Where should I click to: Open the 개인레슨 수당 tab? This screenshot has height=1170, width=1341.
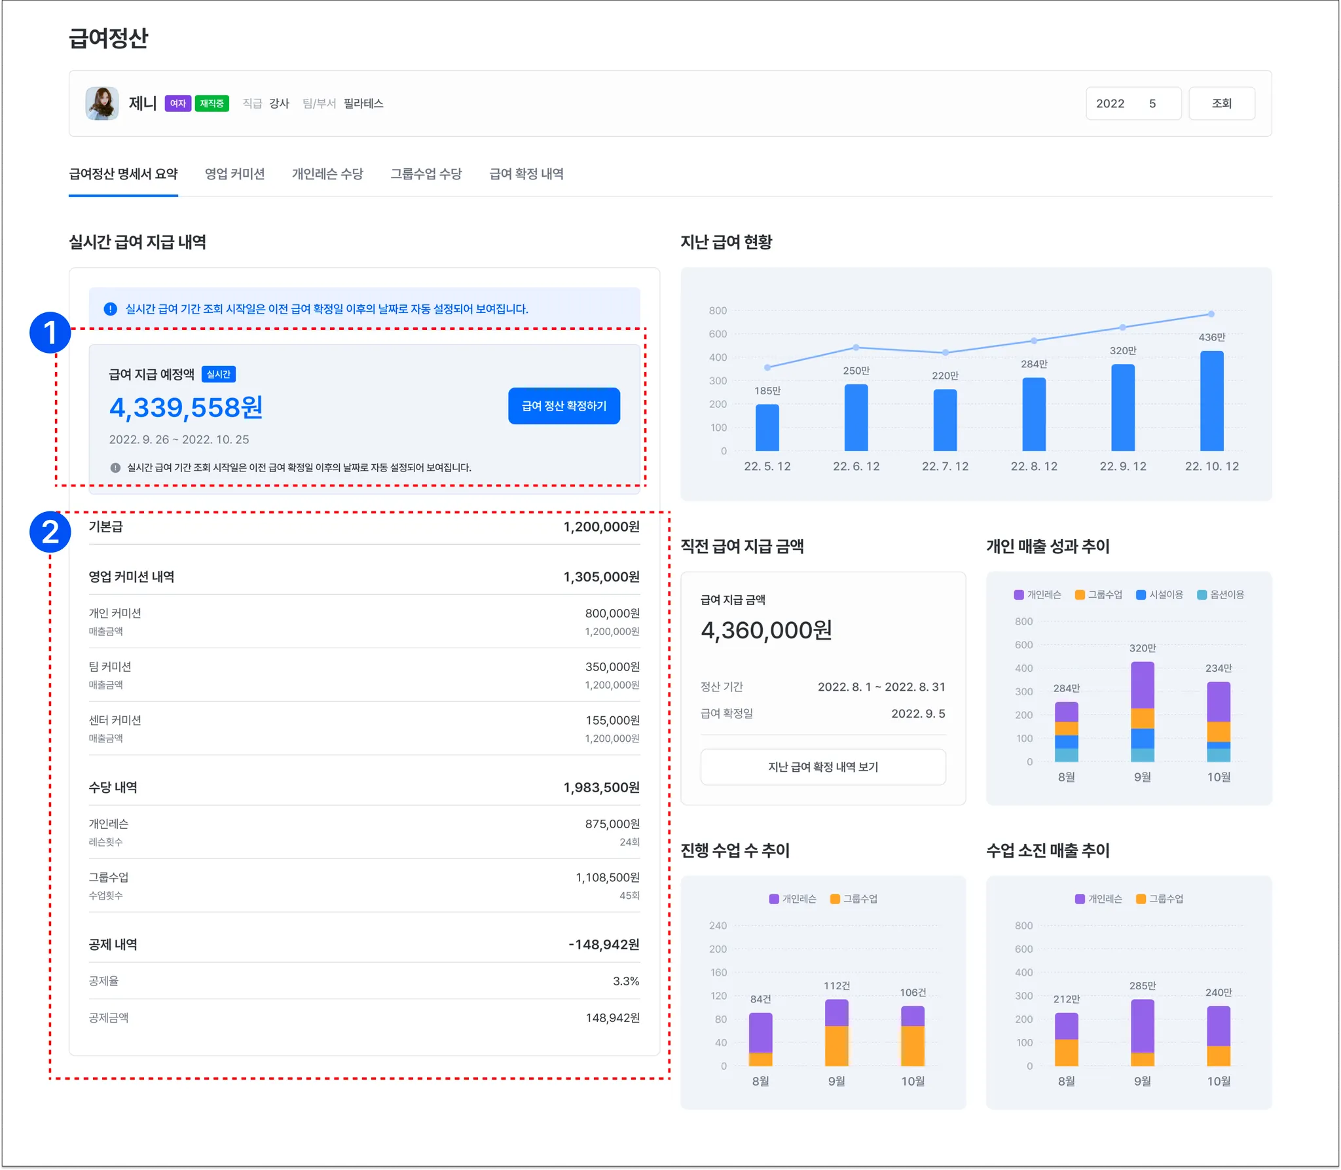pyautogui.click(x=327, y=174)
